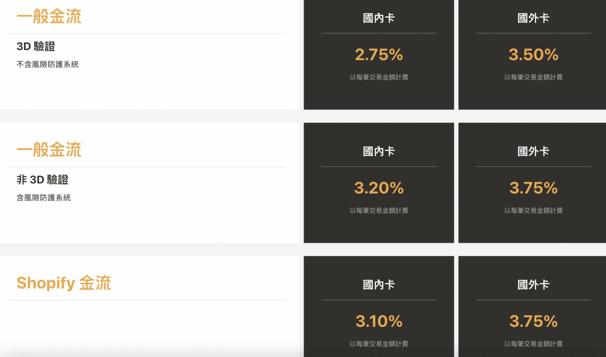Click 3.75% rate in Shopify row
606x357 pixels.
tap(533, 321)
